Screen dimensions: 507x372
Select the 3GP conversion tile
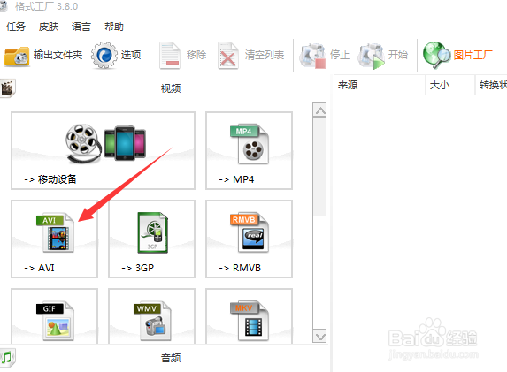151,239
